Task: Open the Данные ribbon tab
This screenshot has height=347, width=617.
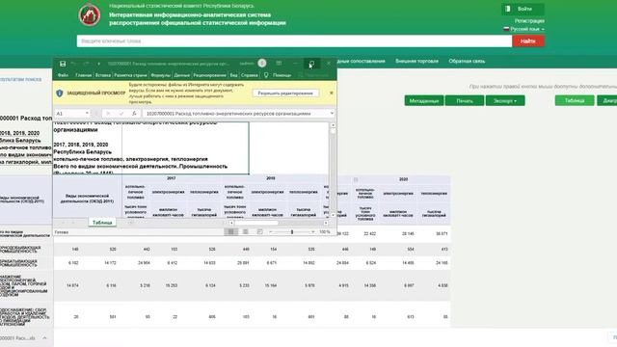Action: (182, 75)
